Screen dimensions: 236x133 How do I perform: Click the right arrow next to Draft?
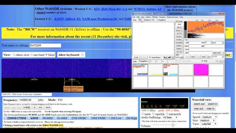pyautogui.click(x=223, y=61)
